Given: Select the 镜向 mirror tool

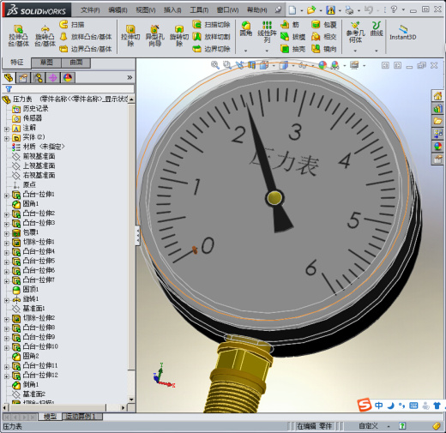Looking at the screenshot, I should [323, 49].
